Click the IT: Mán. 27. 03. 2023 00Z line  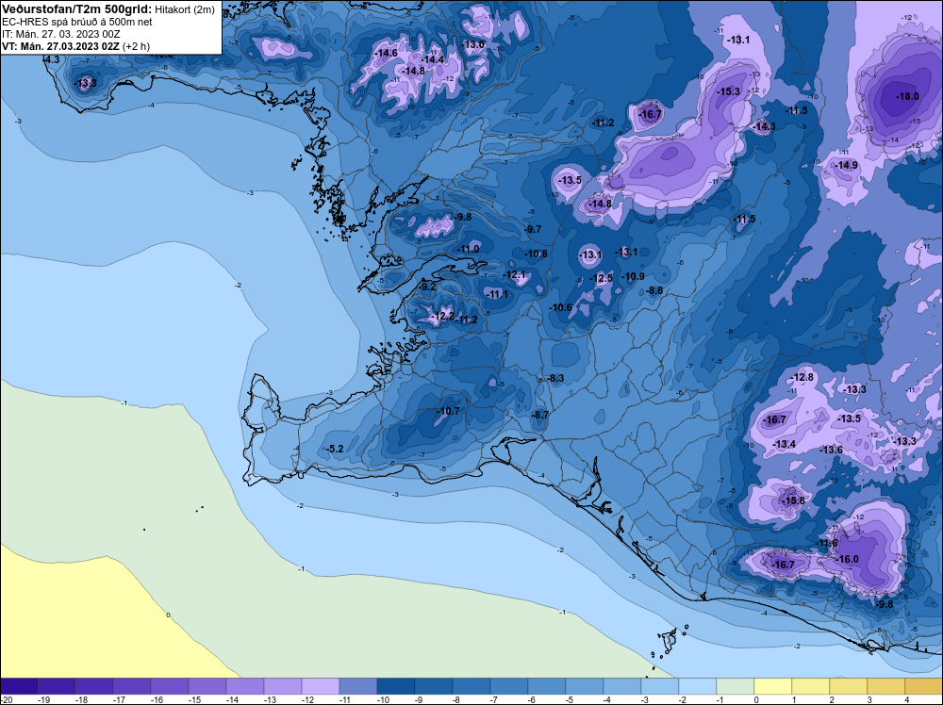[x=60, y=34]
